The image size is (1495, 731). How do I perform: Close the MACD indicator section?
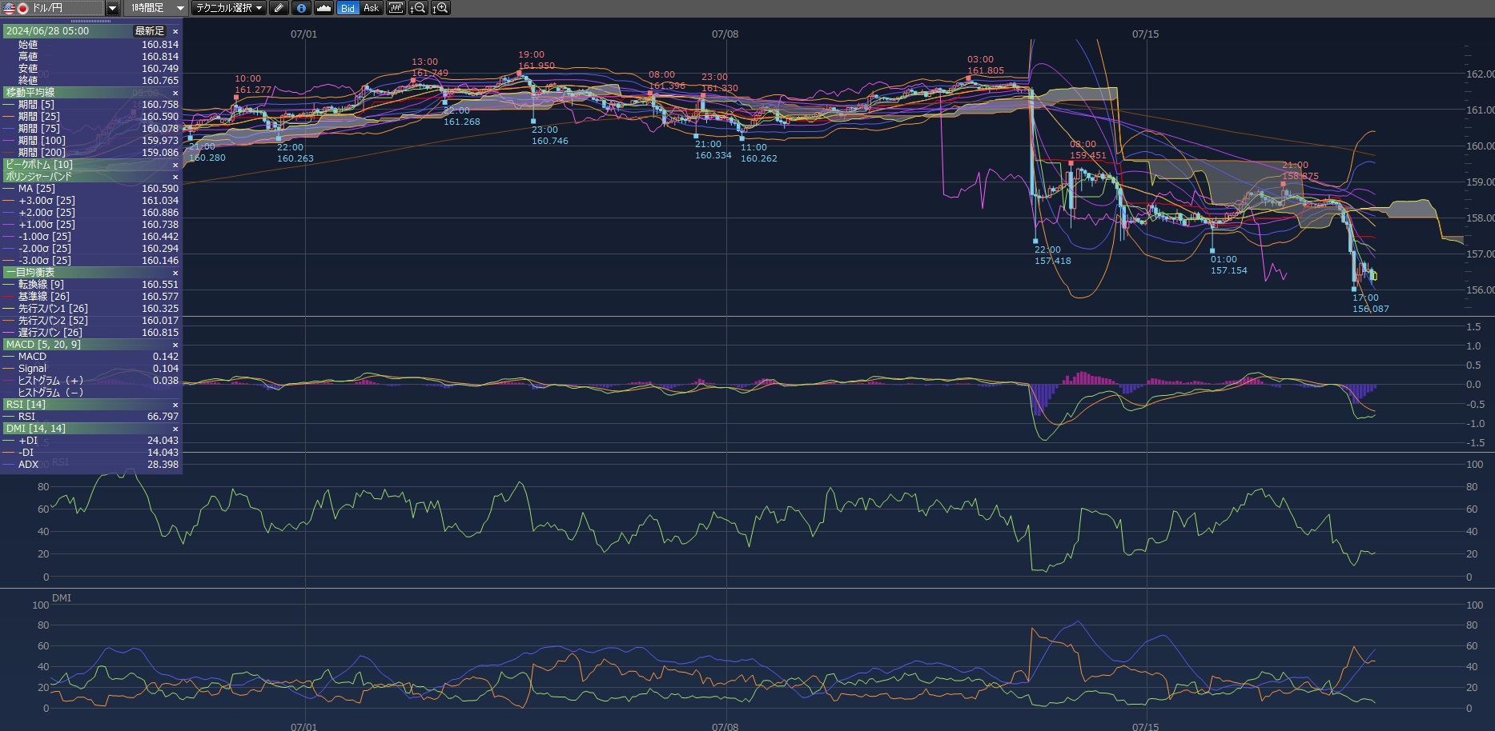[x=175, y=345]
